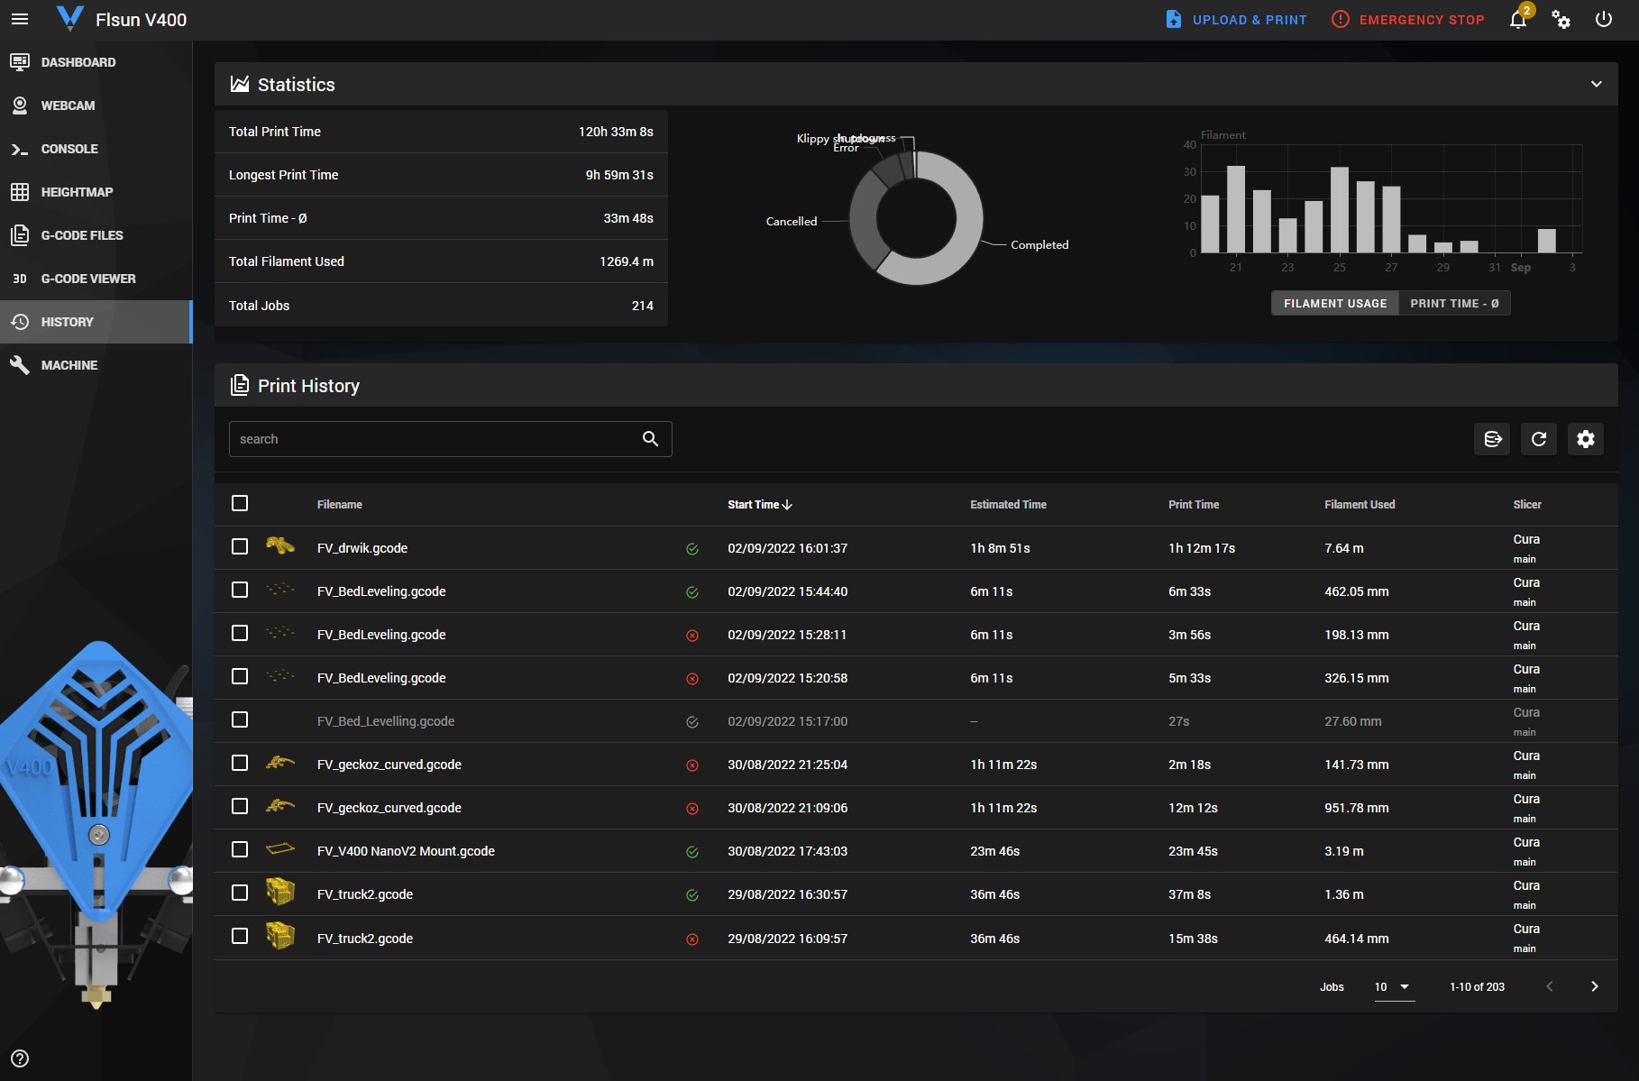Open jobs per page dropdown
1639x1081 pixels.
tap(1393, 987)
